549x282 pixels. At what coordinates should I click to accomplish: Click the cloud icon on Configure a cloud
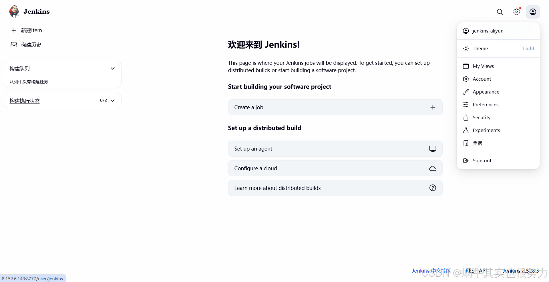(x=433, y=168)
